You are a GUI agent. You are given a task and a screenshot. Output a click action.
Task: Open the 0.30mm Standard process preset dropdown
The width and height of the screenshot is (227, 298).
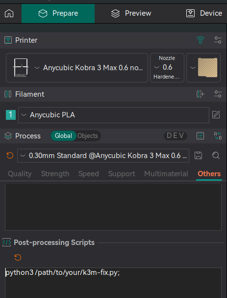(103, 156)
